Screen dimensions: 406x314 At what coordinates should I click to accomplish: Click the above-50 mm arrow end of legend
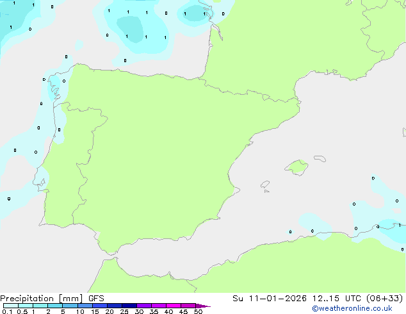click(203, 306)
